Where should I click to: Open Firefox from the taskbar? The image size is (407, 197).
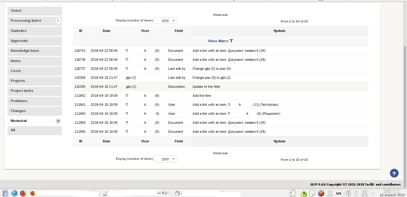click(23, 193)
